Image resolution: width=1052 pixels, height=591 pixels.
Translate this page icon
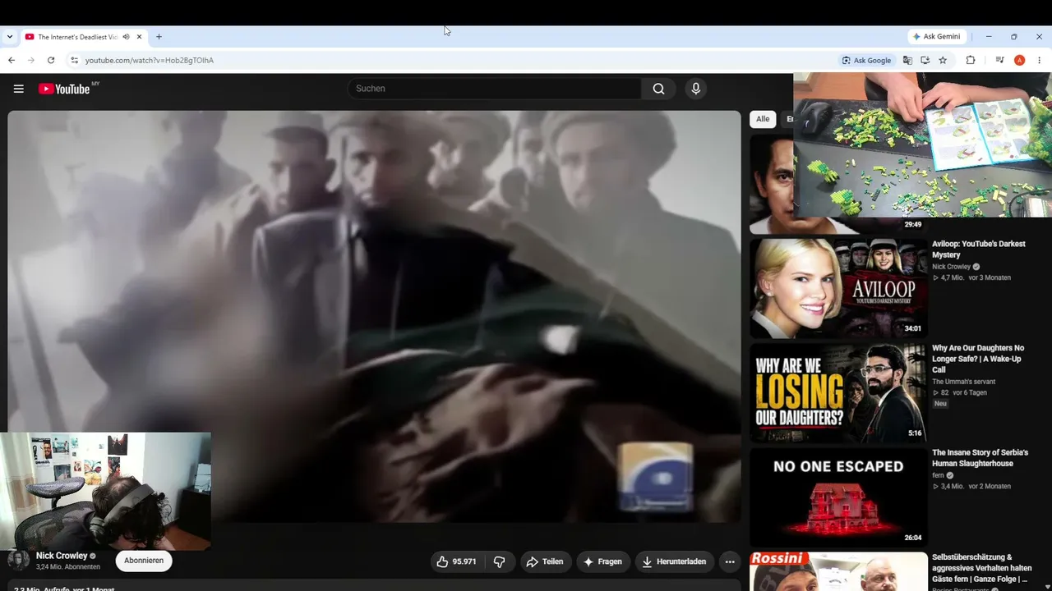pos(907,60)
